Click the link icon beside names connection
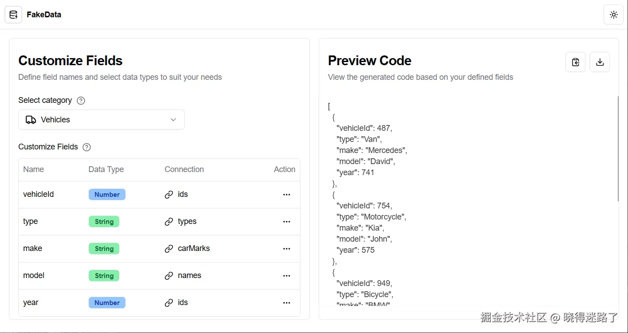628x333 pixels. [x=169, y=276]
